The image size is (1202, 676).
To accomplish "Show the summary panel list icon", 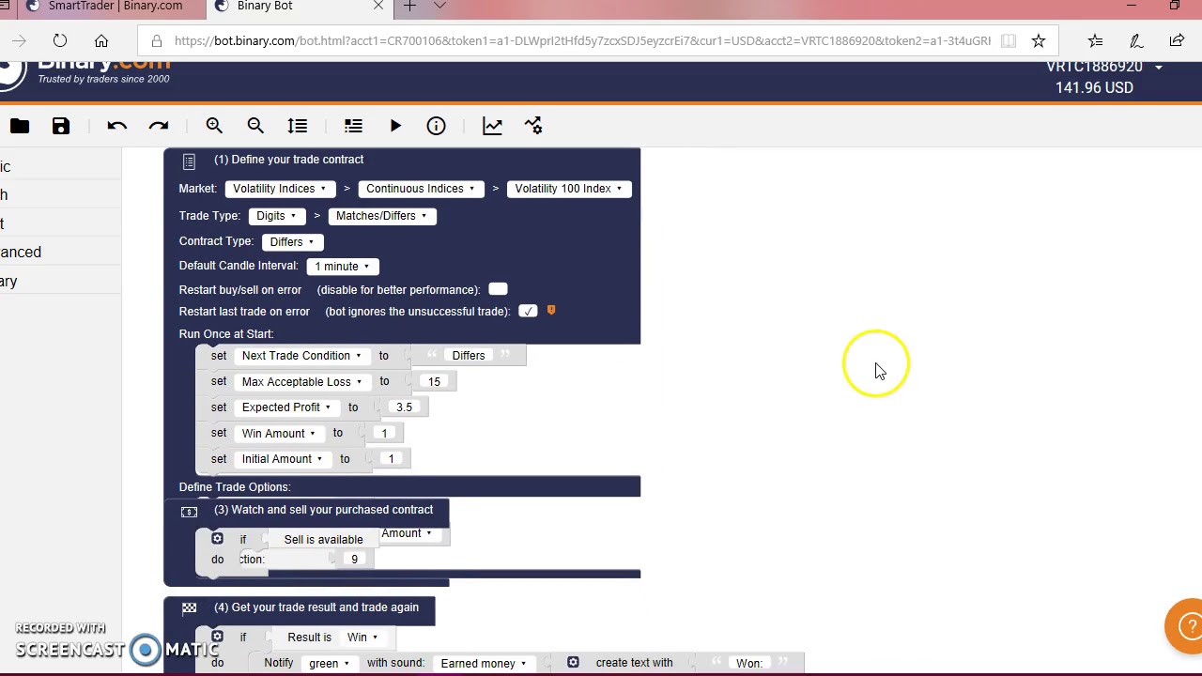I will (x=353, y=126).
